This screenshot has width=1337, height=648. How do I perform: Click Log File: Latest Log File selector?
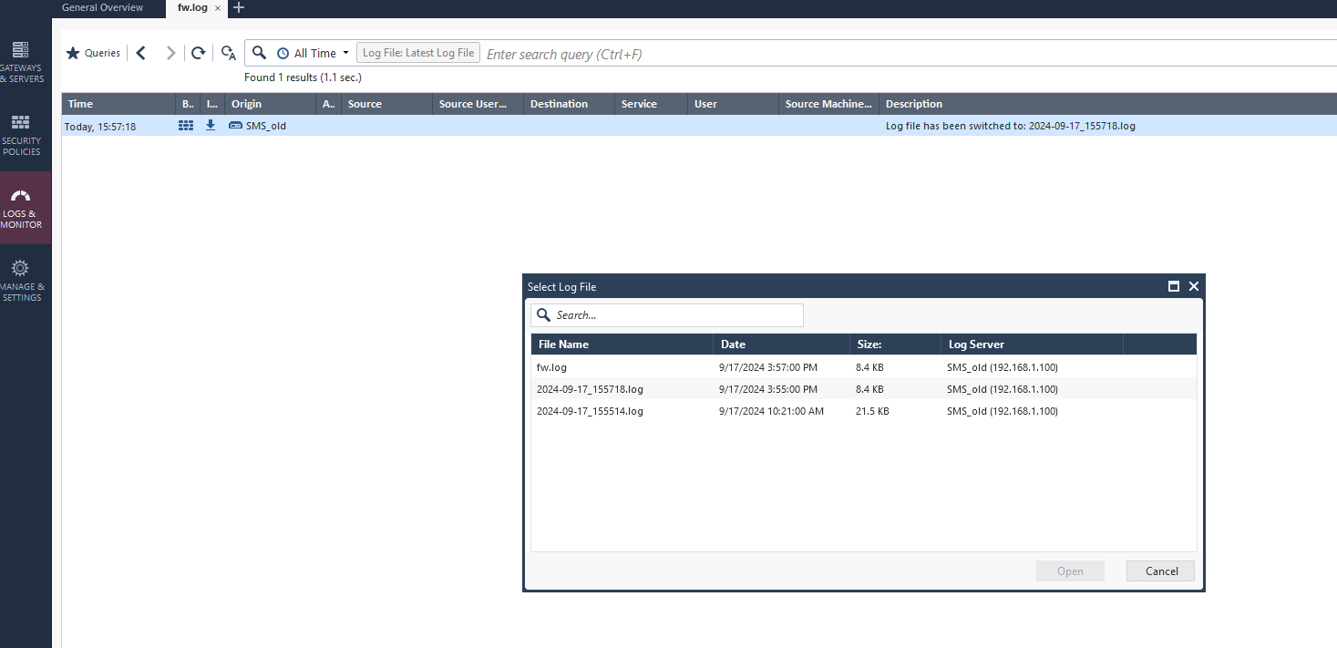418,54
